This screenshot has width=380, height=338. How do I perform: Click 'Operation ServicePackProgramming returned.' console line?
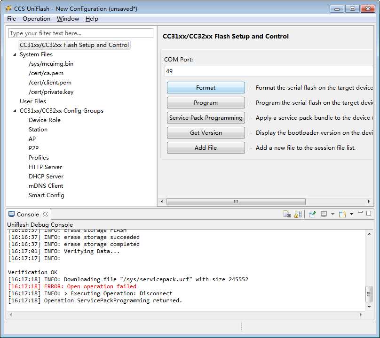(95, 300)
